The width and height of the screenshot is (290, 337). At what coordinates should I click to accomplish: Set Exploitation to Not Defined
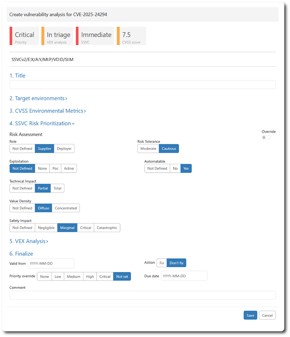click(22, 168)
